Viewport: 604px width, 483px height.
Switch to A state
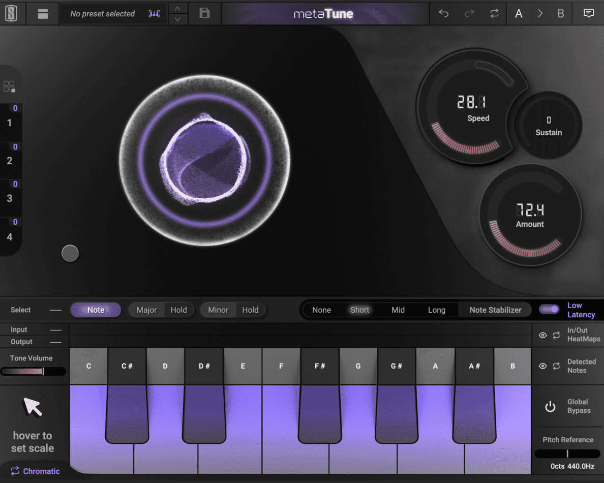[x=519, y=14]
